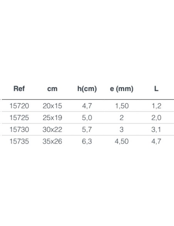Click the h(cm) column header
The height and width of the screenshot is (226, 174).
coord(87,89)
